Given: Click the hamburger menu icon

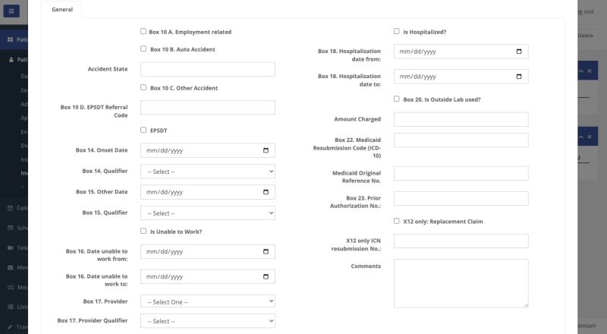Looking at the screenshot, I should 11,11.
